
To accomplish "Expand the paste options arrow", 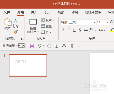I will coord(8,32).
